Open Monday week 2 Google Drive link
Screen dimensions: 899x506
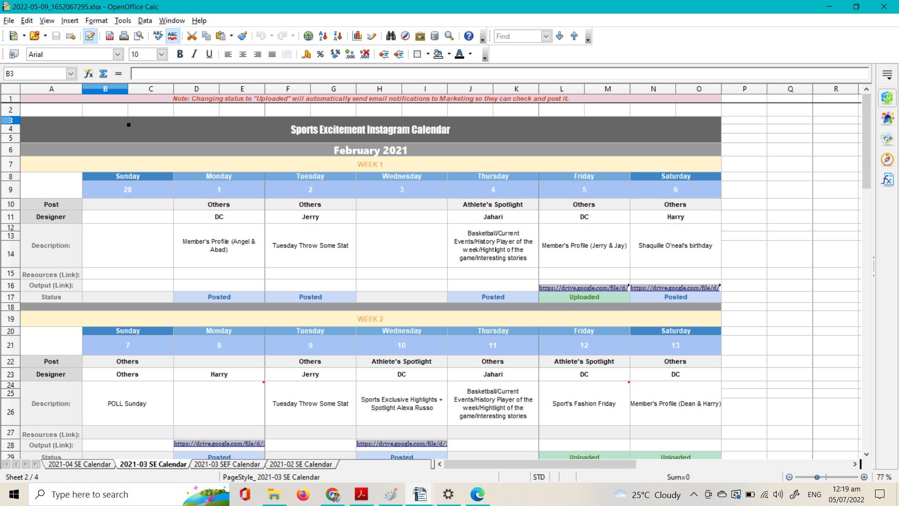219,443
